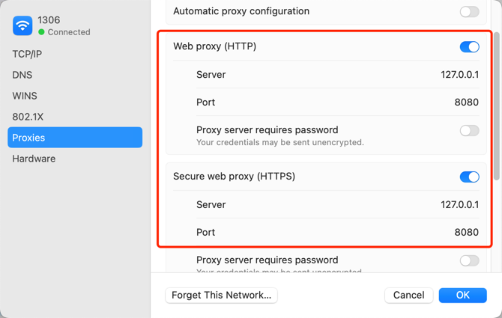
Task: Open the TCP/IP section
Action: point(27,54)
